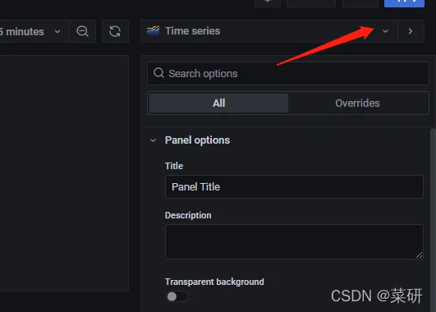Image resolution: width=436 pixels, height=312 pixels.
Task: Click the Time series picker label
Action: (x=192, y=31)
